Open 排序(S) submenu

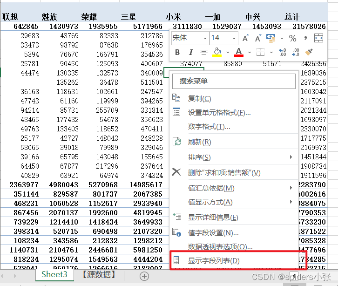(199, 157)
